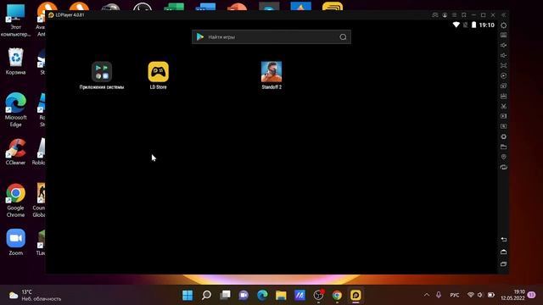Open Windows taskbar search
The height and width of the screenshot is (305, 543).
[x=206, y=295]
